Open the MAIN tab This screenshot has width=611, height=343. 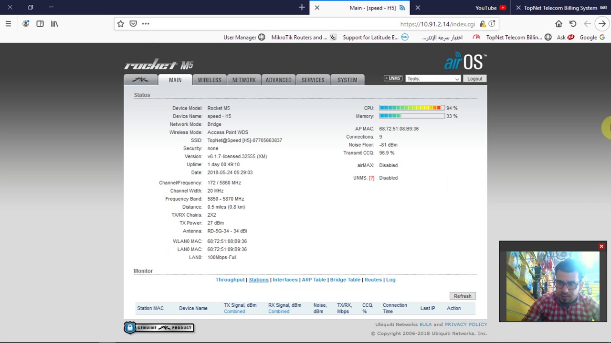pos(175,80)
